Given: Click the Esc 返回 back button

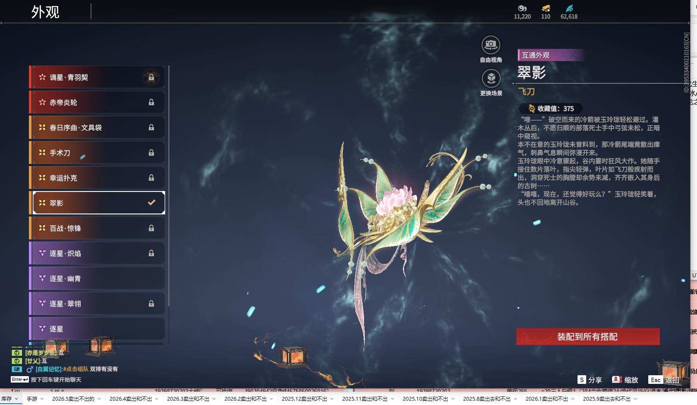Looking at the screenshot, I should [665, 380].
